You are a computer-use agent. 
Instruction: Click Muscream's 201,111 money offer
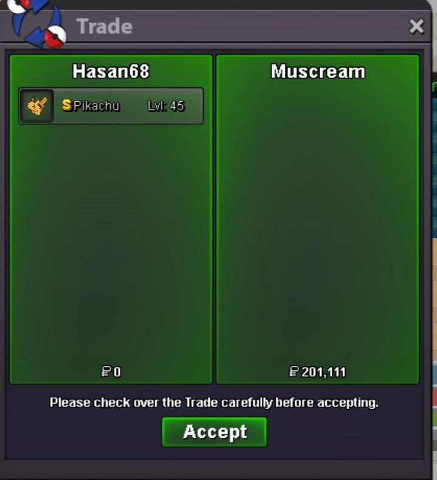click(x=324, y=372)
